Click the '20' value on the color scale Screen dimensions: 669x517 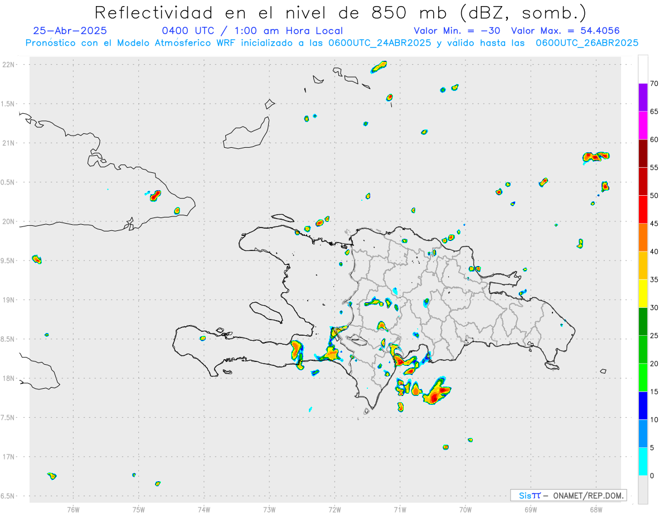(654, 364)
